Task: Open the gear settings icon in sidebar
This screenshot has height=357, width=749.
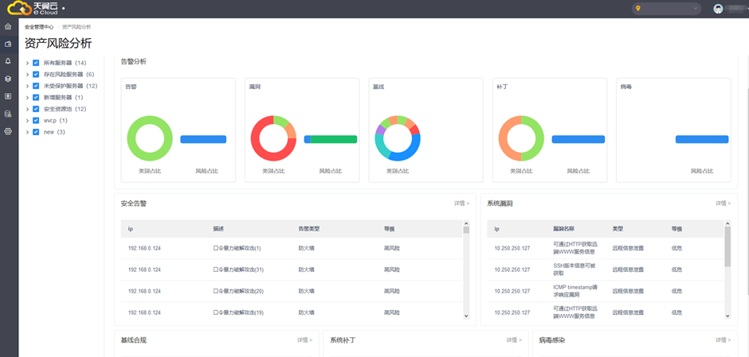Action: coord(8,130)
